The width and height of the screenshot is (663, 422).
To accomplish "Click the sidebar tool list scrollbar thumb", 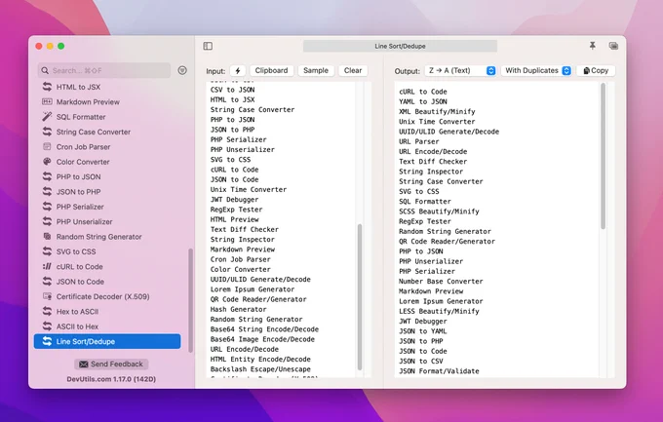I will coord(190,300).
